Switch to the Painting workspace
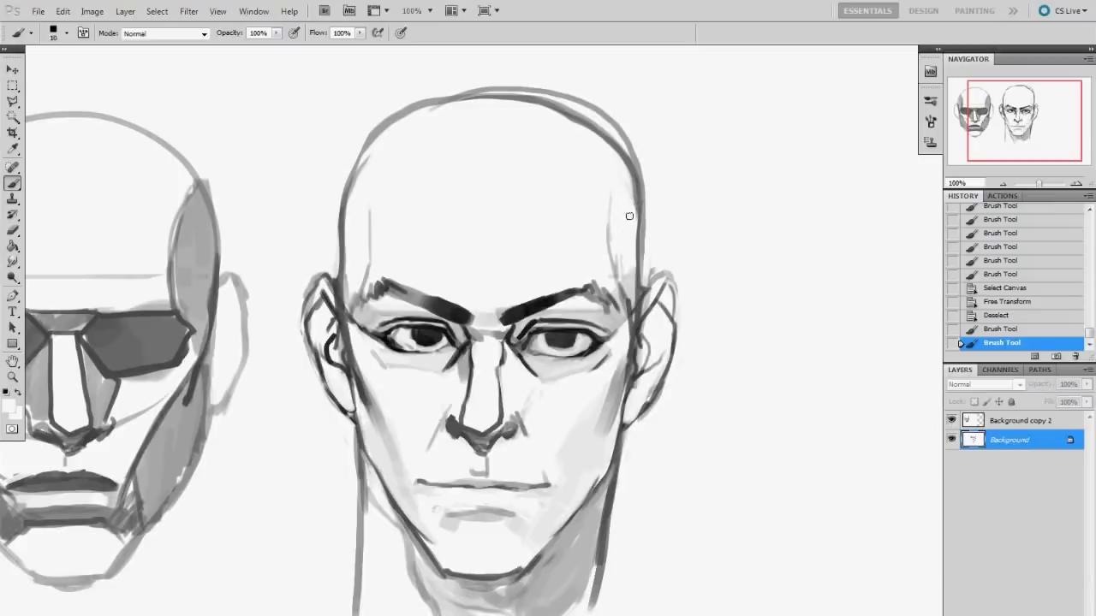Viewport: 1096px width, 616px height. coord(974,11)
